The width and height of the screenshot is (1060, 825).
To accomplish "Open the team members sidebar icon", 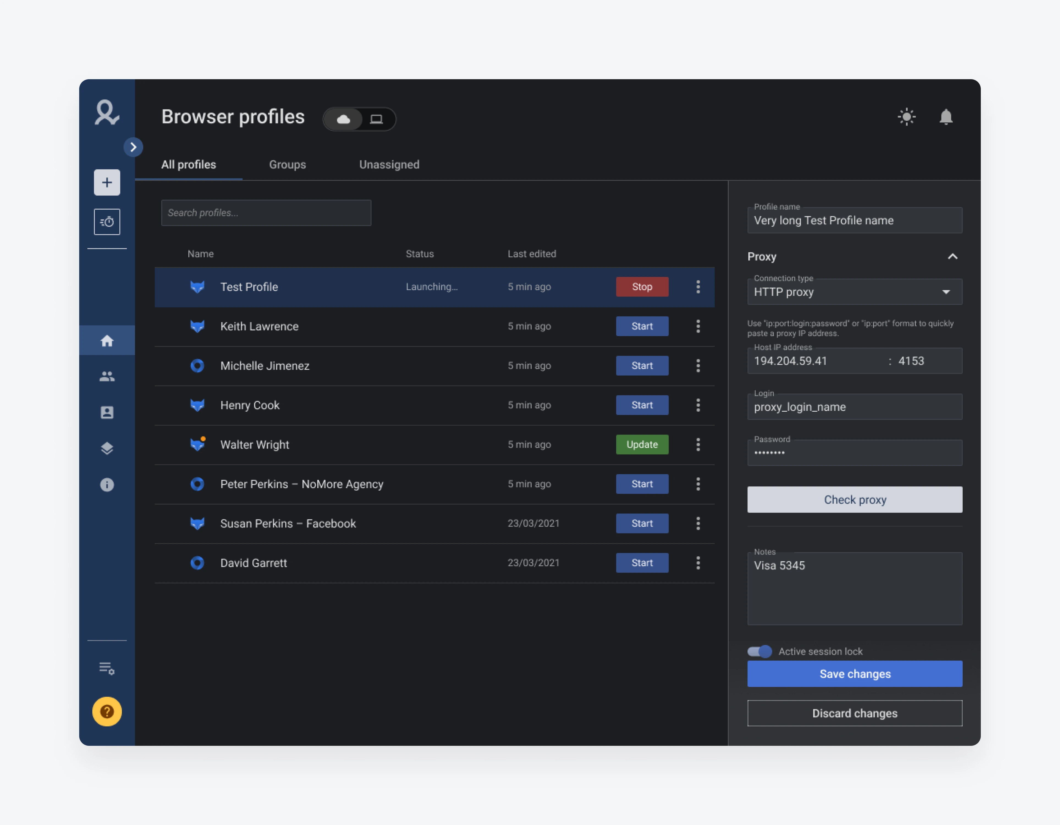I will point(107,376).
